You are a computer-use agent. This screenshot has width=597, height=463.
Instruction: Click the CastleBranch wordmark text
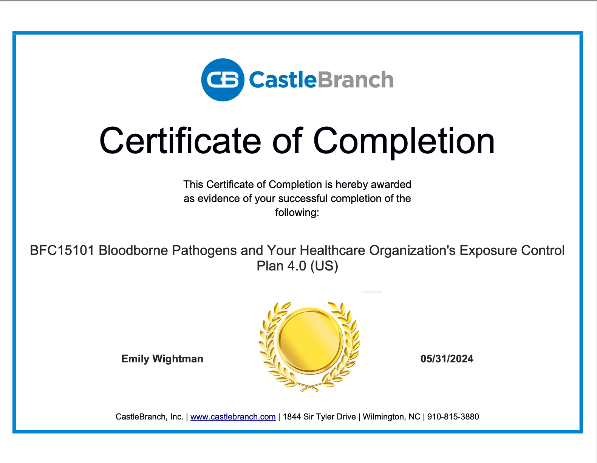pyautogui.click(x=321, y=80)
